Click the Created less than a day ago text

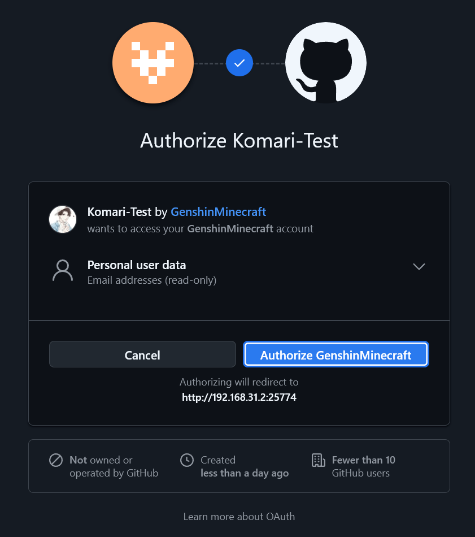pyautogui.click(x=244, y=466)
